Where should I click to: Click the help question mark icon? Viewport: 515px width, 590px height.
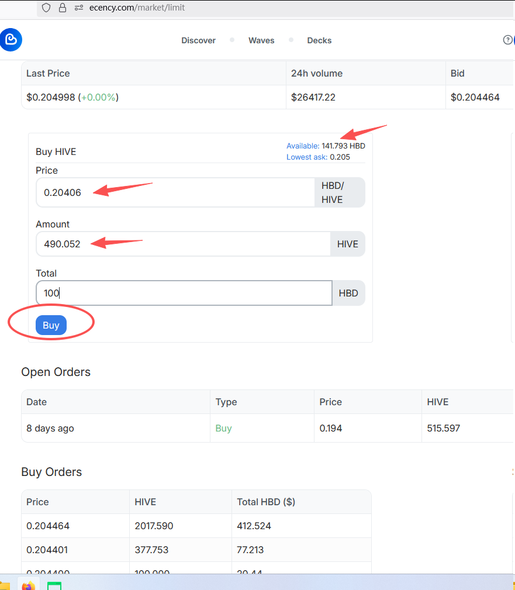click(507, 40)
